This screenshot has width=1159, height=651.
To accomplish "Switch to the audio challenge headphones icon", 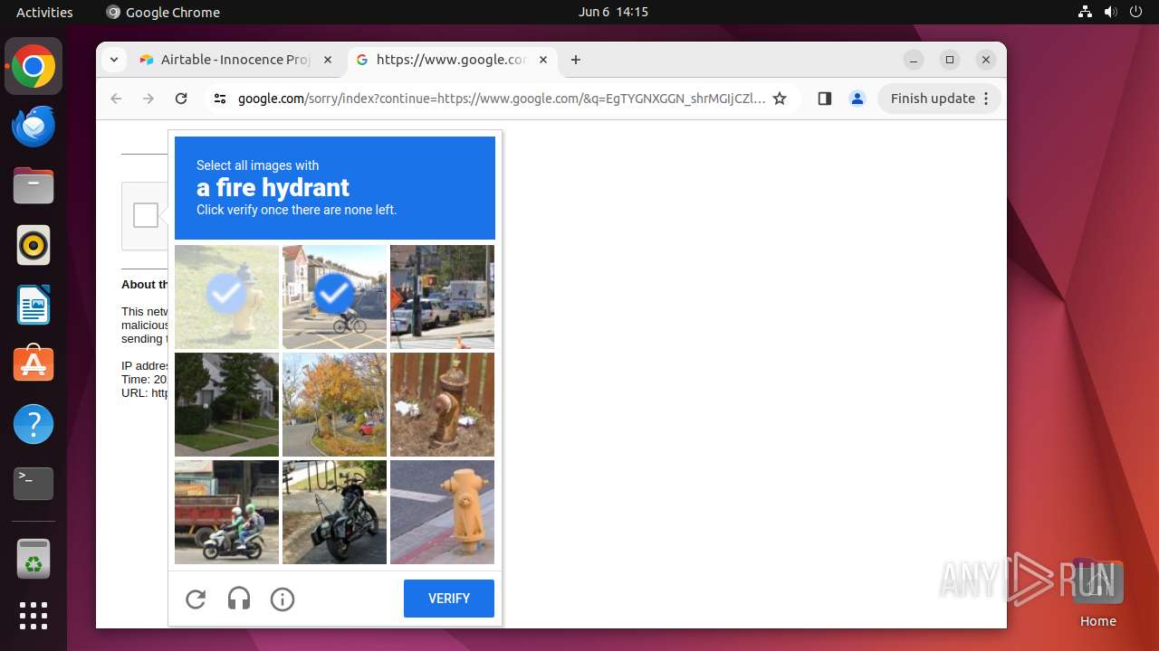I will [x=239, y=599].
